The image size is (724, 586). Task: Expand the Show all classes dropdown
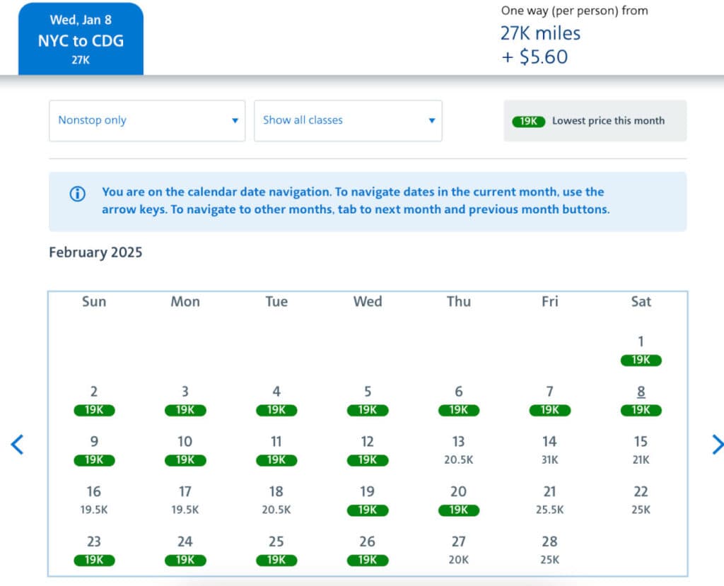click(348, 121)
